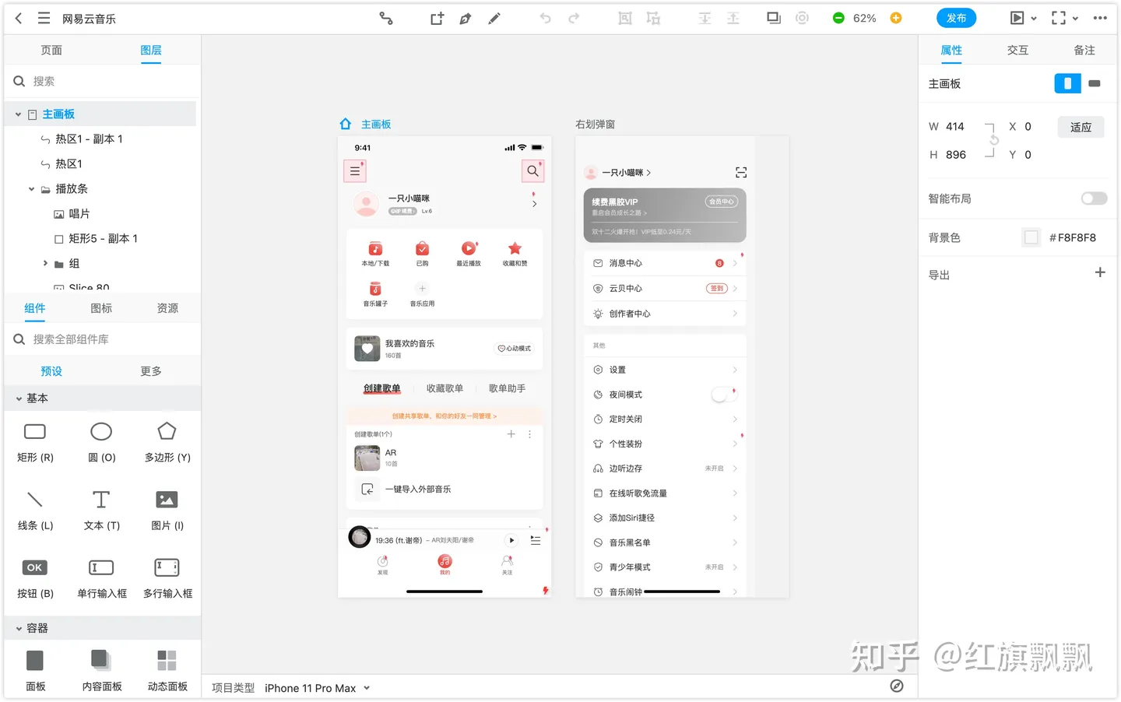Click the group icon in toolbar
This screenshot has height=702, width=1121.
click(625, 18)
